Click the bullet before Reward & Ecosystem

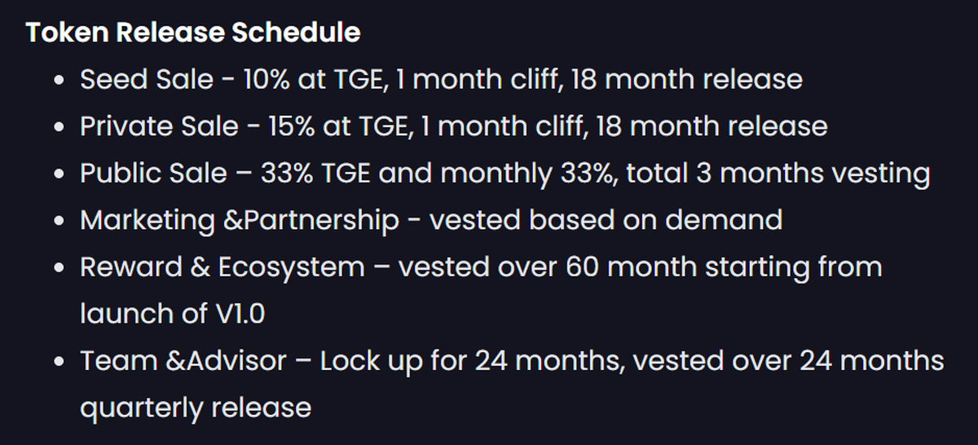59,268
